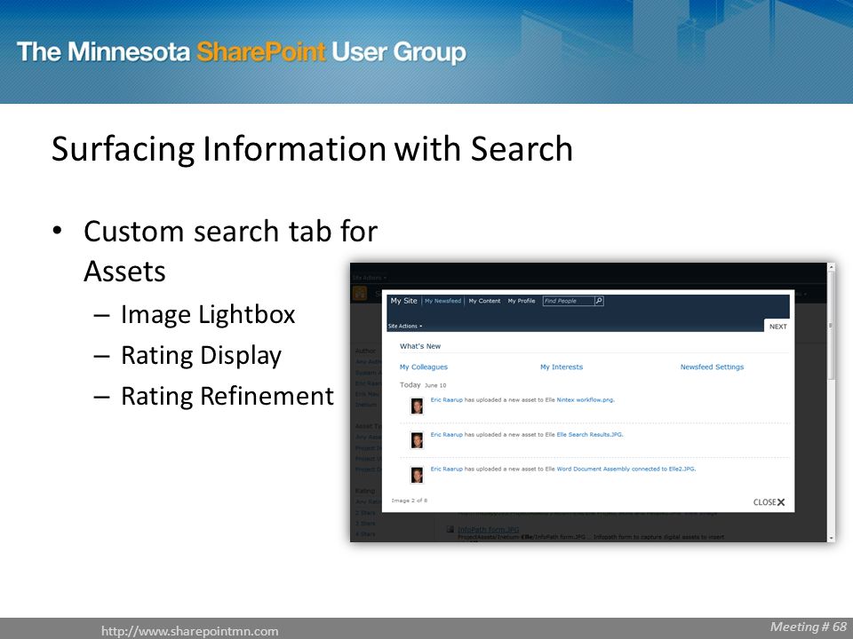This screenshot has width=853, height=639.
Task: Click the "Surfacing Information with Search" title
Action: pyautogui.click(x=312, y=149)
